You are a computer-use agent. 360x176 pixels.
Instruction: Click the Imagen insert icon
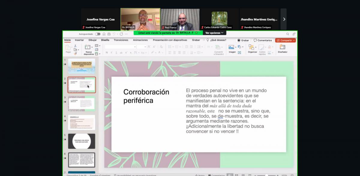(231, 47)
